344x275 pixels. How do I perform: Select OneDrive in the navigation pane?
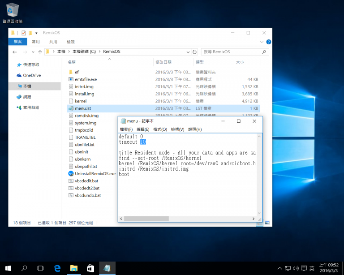click(x=32, y=75)
